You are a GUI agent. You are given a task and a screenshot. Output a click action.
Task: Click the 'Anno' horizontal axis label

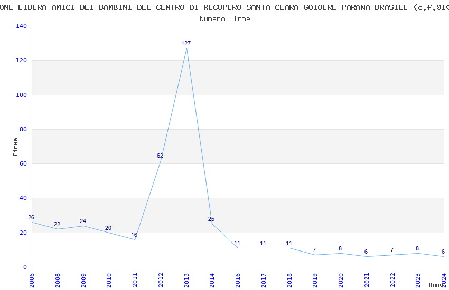coord(436,285)
